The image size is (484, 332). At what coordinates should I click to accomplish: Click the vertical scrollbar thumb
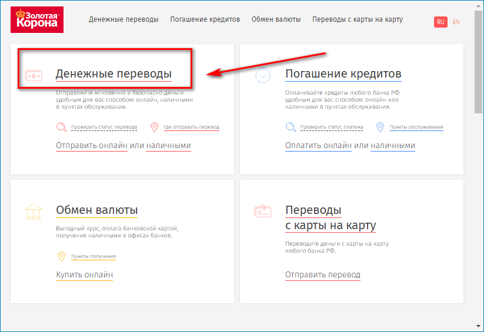click(x=479, y=62)
